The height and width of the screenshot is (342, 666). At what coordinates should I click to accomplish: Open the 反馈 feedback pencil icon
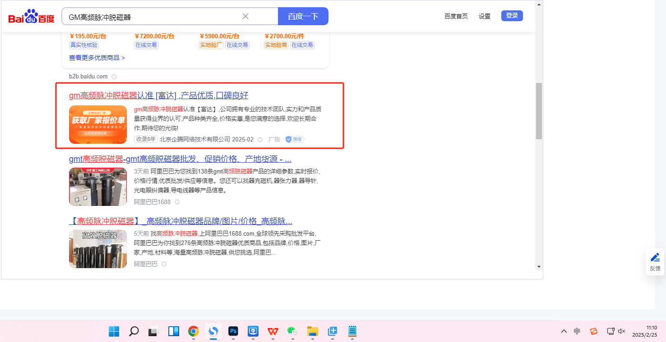(655, 258)
